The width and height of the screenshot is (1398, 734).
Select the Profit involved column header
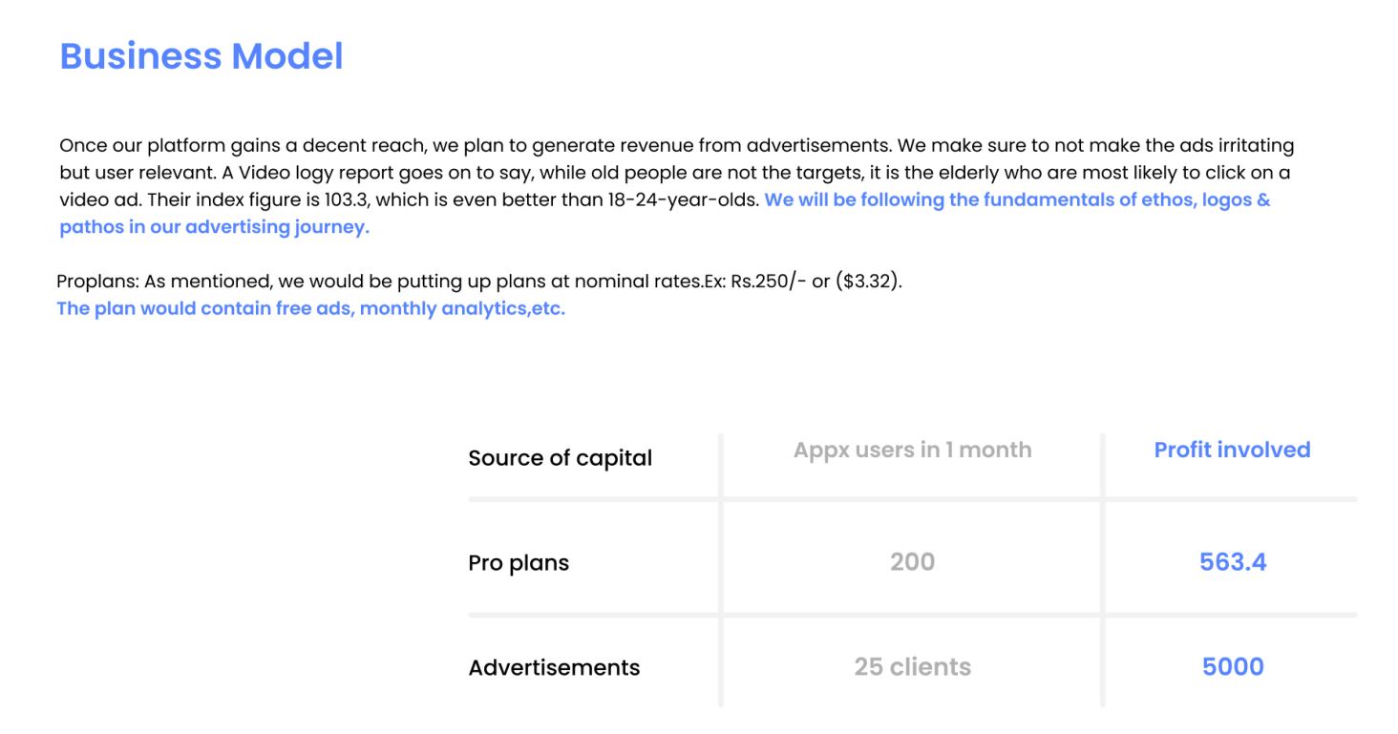pos(1232,450)
